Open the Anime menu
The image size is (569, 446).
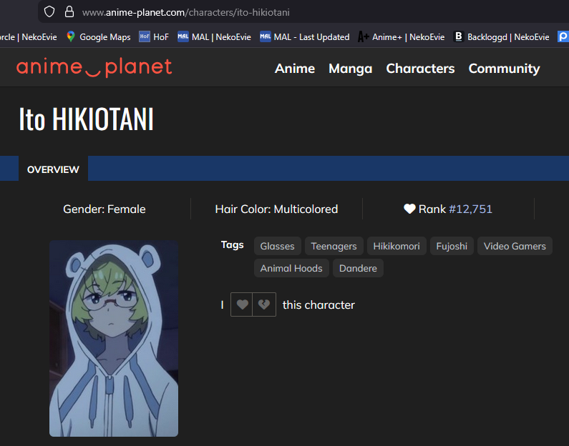click(295, 69)
